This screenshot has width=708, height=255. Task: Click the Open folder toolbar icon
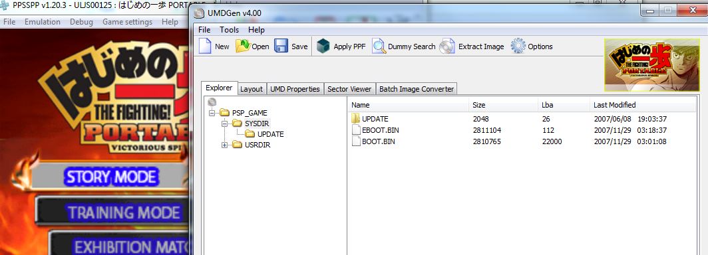click(242, 46)
